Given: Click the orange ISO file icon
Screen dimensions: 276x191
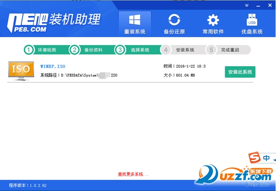Looking at the screenshot, I should (x=21, y=71).
